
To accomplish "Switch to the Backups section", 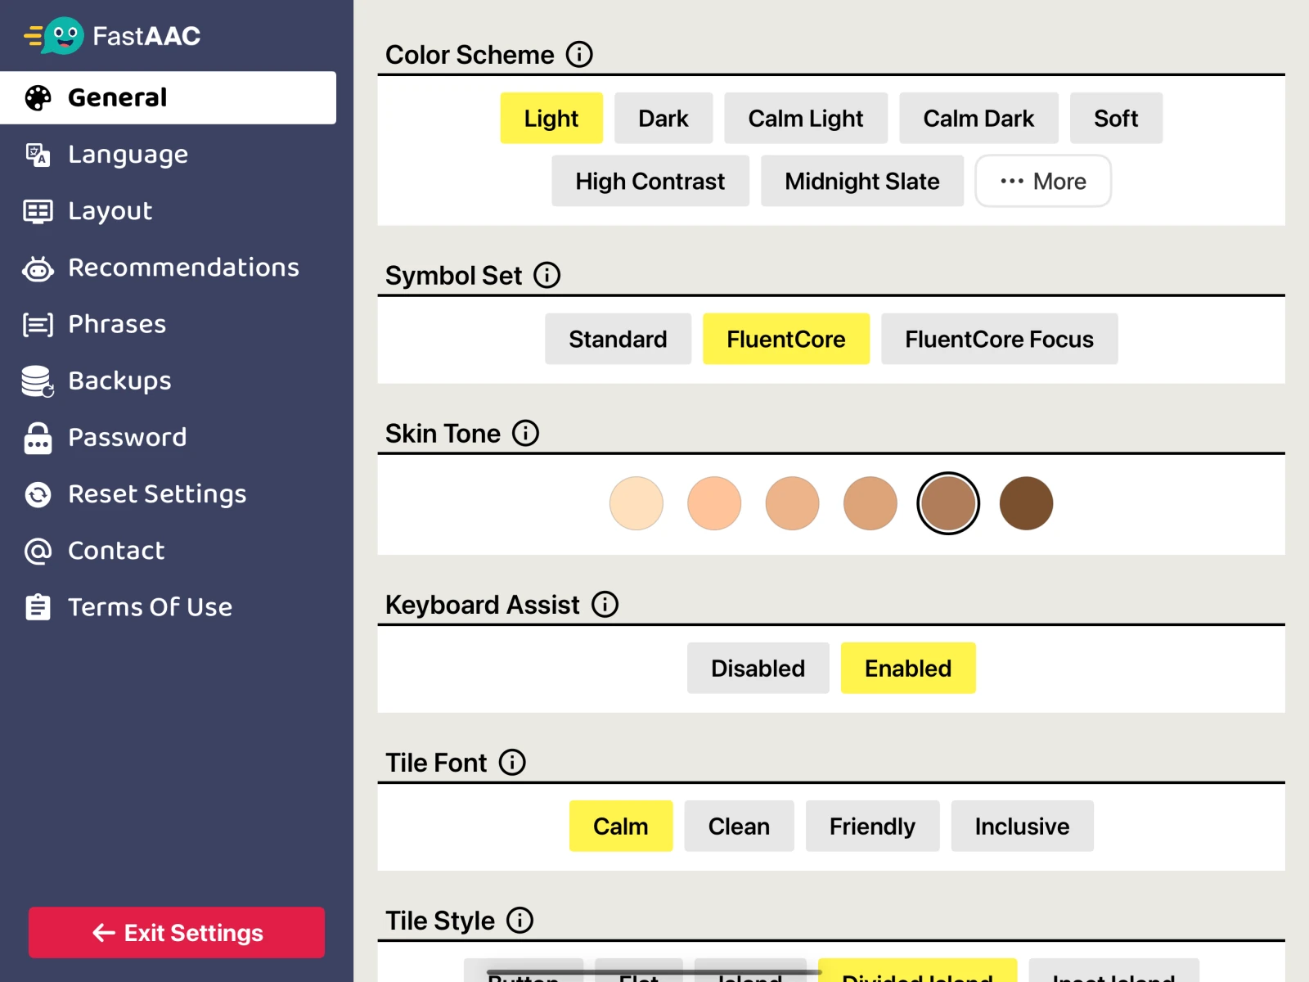I will point(169,381).
